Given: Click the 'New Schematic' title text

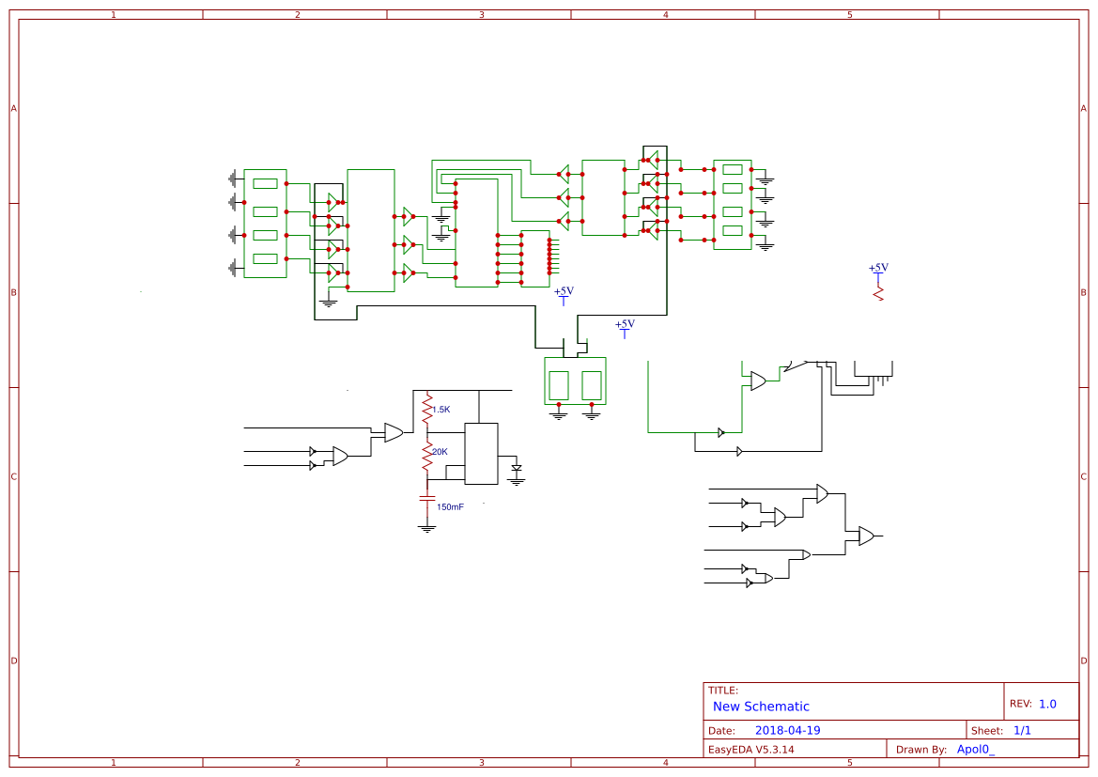Looking at the screenshot, I should click(761, 707).
